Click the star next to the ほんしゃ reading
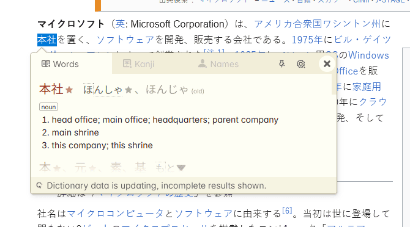Image resolution: width=410 pixels, height=227 pixels. (x=129, y=90)
